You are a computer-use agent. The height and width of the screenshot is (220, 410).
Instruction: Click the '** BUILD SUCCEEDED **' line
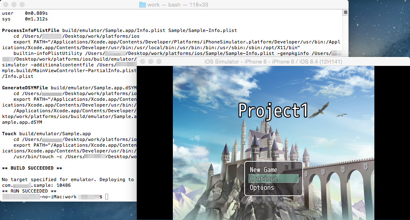click(32, 168)
